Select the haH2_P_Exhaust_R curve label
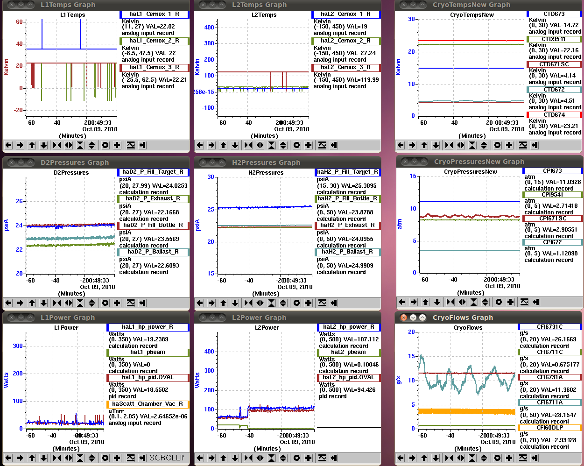 click(348, 226)
